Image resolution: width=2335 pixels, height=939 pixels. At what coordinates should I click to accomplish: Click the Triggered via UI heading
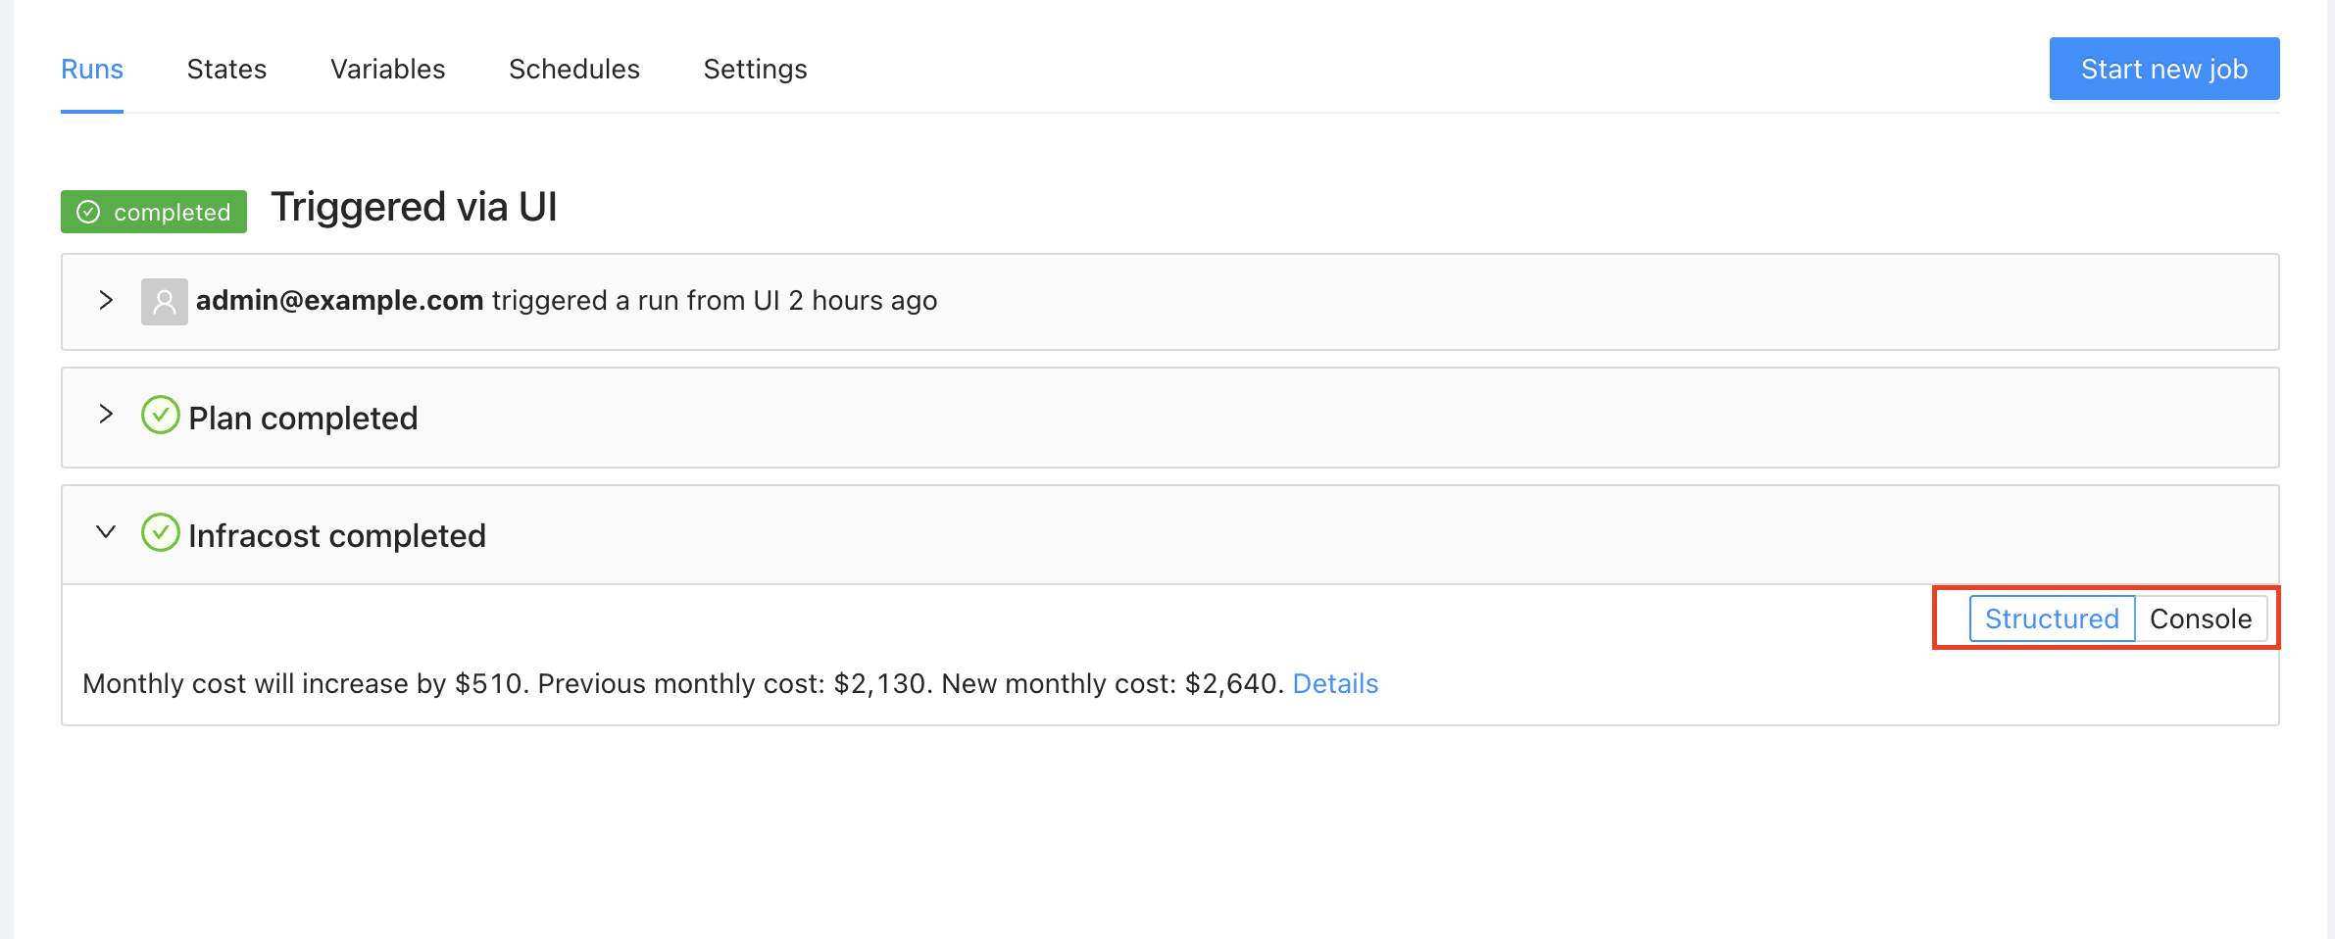pyautogui.click(x=414, y=208)
